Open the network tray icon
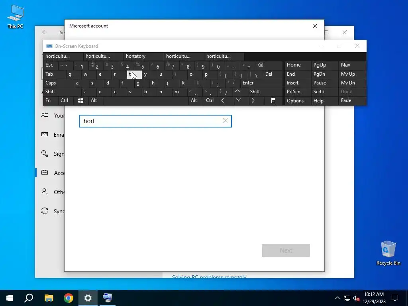This screenshot has height=306, width=408. coord(347,298)
